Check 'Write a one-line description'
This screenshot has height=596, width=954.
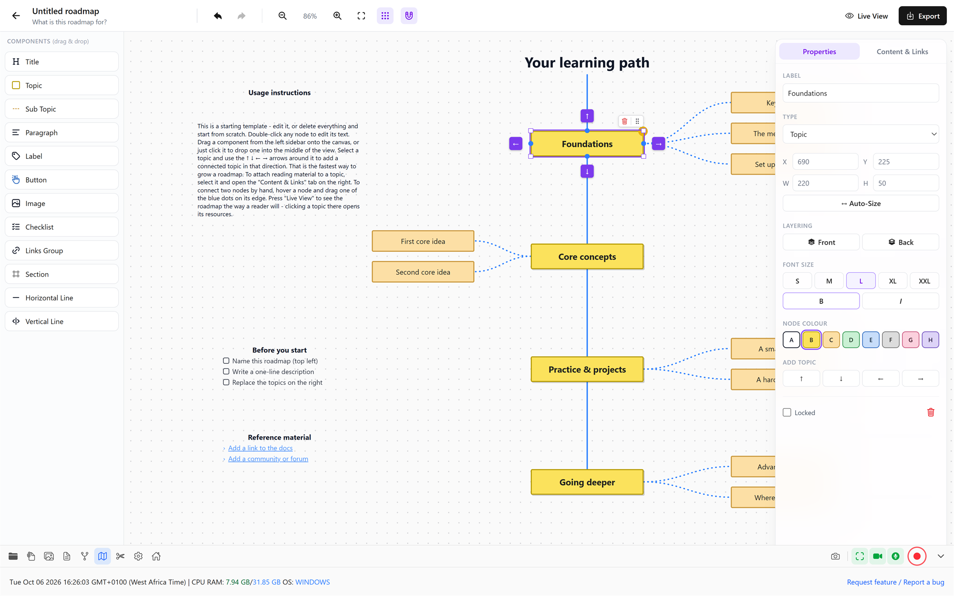[x=226, y=371]
